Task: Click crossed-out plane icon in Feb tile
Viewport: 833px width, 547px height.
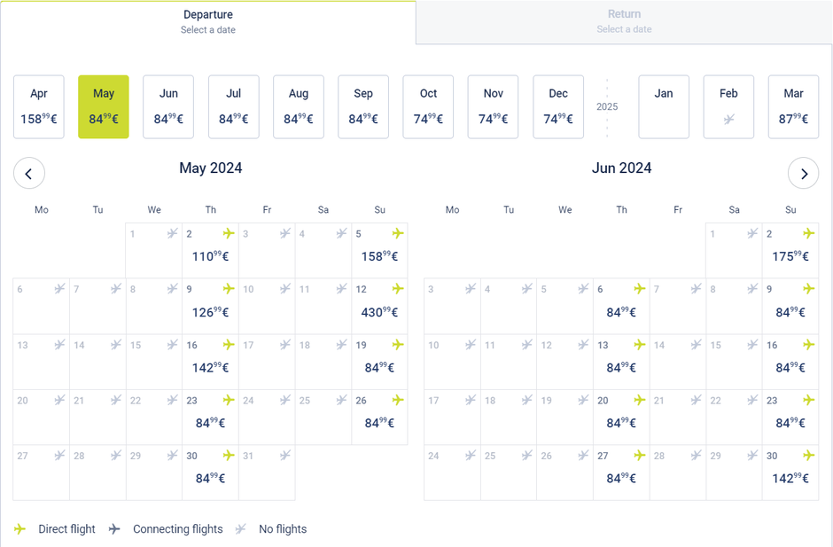Action: pos(728,120)
